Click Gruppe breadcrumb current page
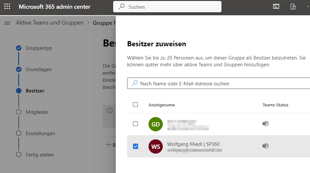This screenshot has height=173, width=310. 104,23
